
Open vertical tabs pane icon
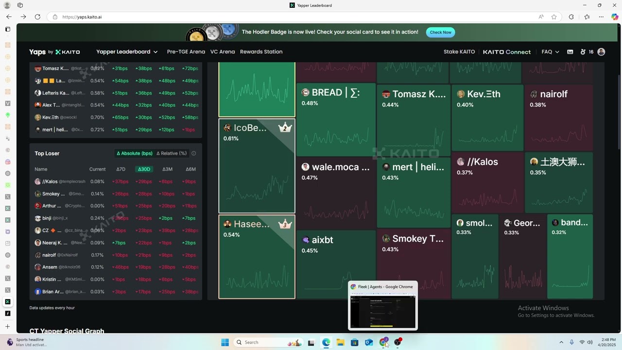pyautogui.click(x=7, y=29)
